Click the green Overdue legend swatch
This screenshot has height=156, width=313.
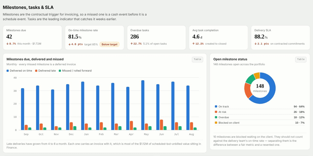pyautogui.click(x=216, y=118)
